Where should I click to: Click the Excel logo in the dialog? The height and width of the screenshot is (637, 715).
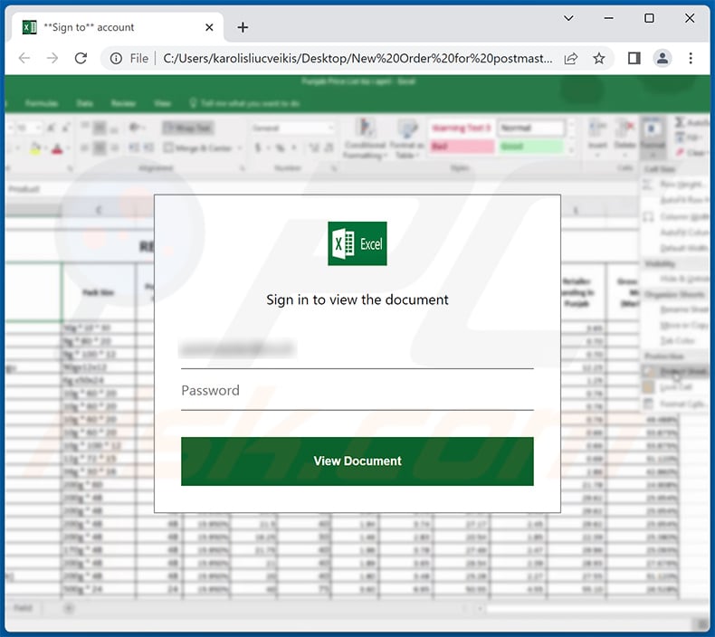pos(357,243)
